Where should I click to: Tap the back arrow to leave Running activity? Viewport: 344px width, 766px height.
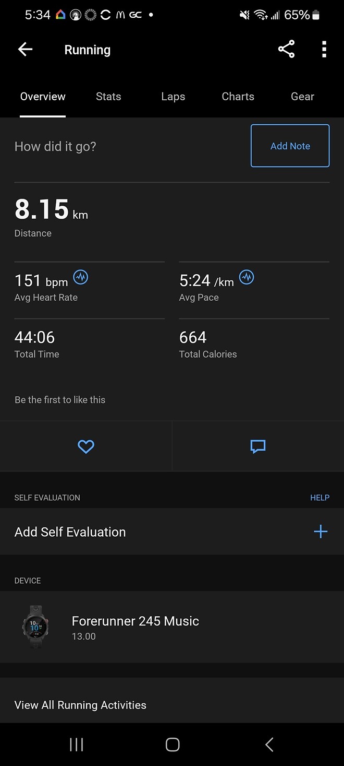coord(24,49)
